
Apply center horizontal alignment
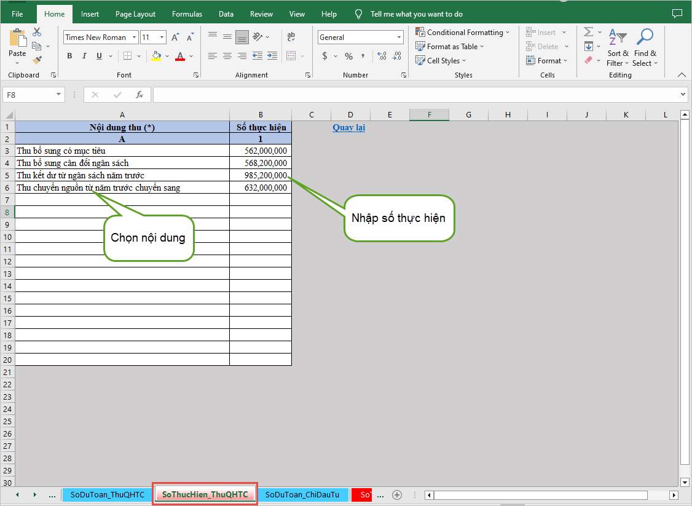click(227, 56)
